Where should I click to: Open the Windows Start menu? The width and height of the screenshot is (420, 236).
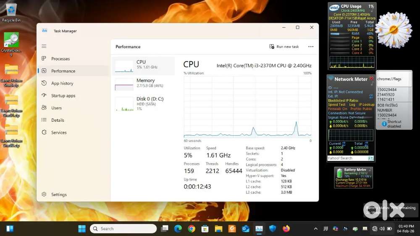coord(82,228)
